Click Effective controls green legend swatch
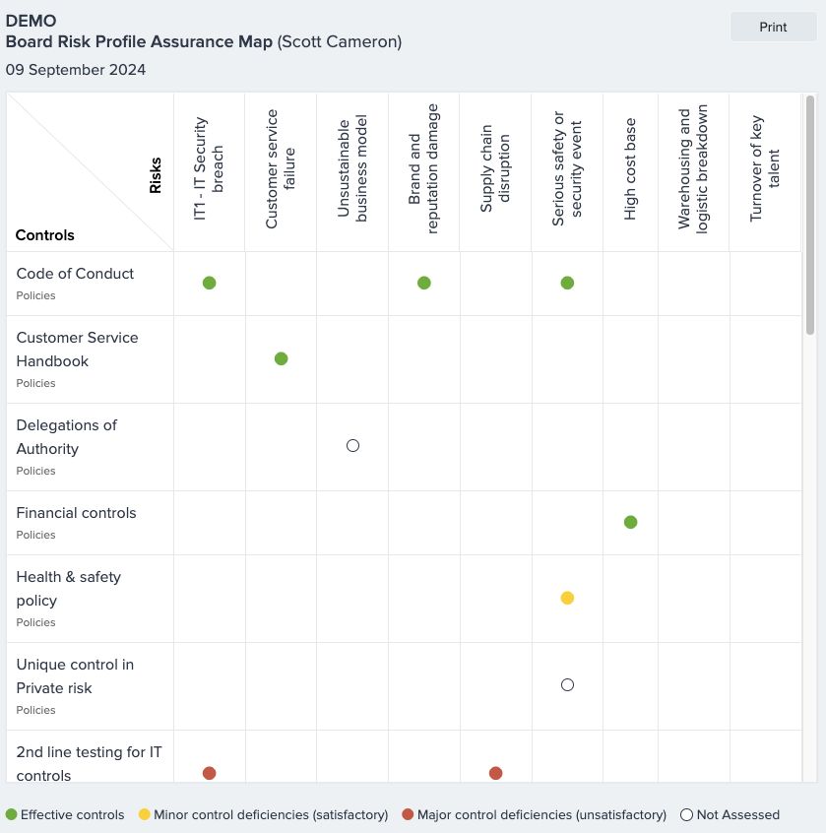 point(12,815)
